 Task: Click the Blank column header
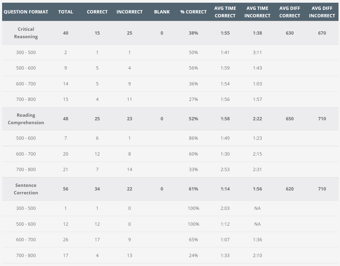point(162,12)
